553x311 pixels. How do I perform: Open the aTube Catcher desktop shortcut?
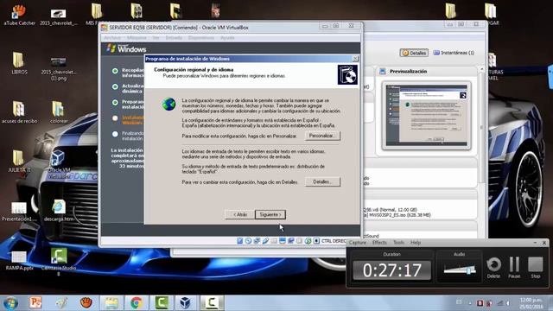click(x=19, y=15)
